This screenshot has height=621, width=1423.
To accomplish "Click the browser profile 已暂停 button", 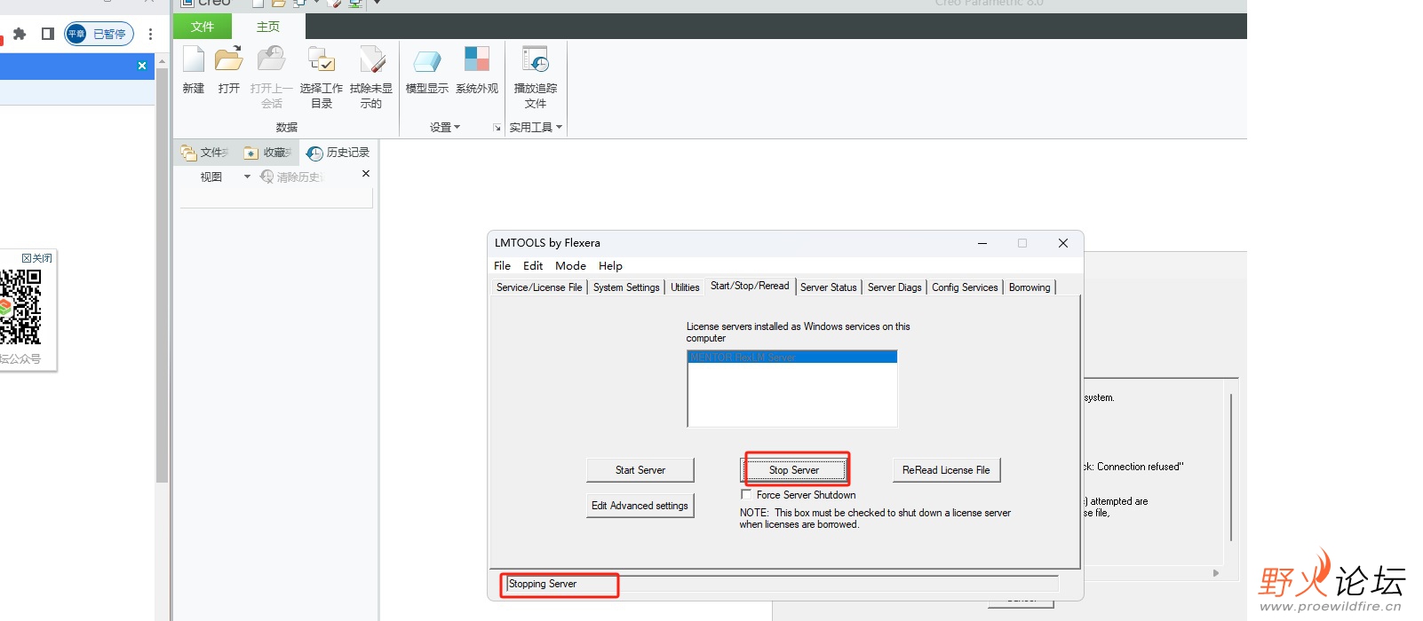I will click(99, 34).
